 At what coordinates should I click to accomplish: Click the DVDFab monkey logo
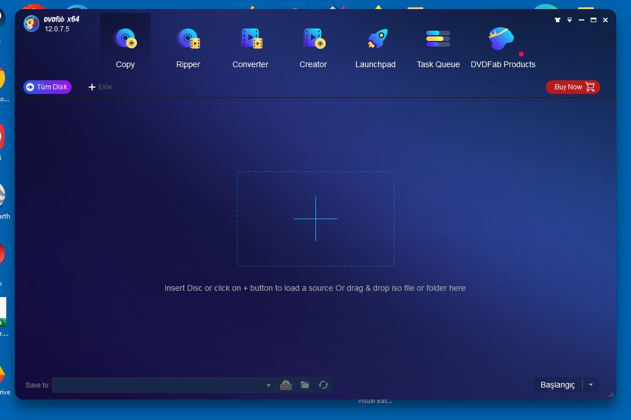pyautogui.click(x=31, y=23)
